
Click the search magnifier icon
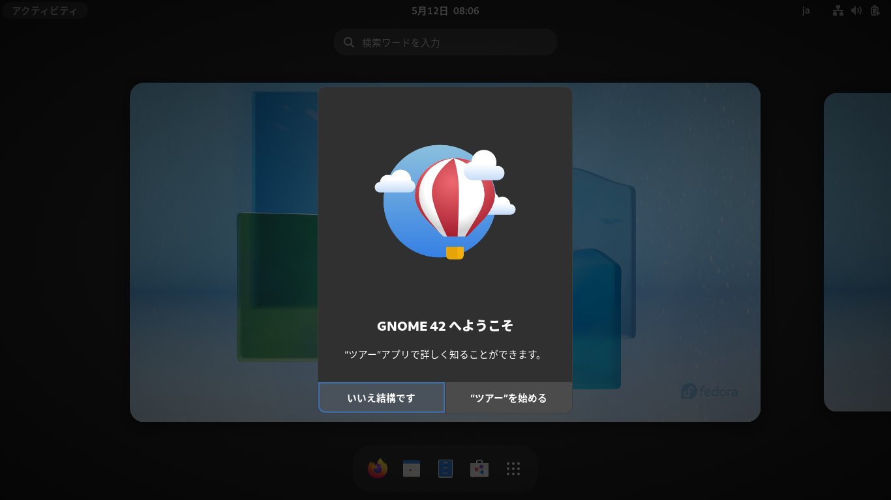point(349,42)
